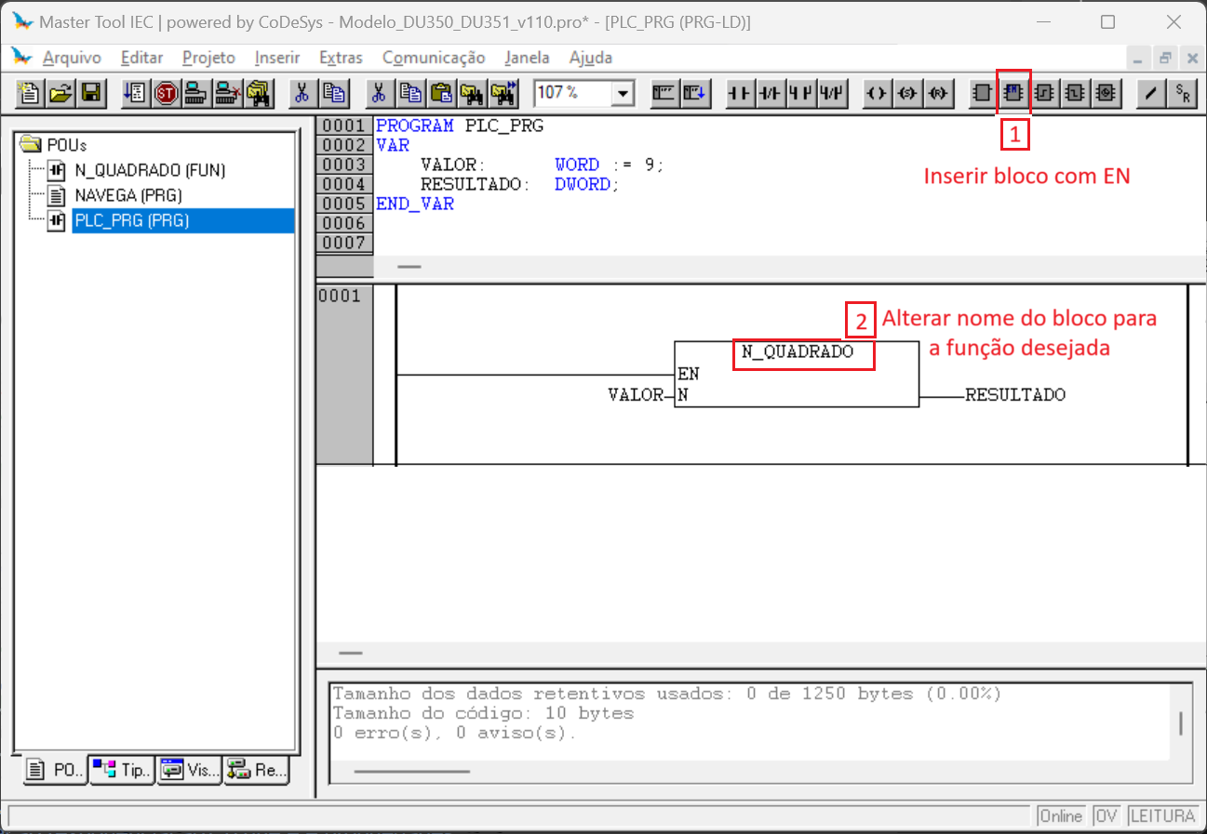Insert a Reset coil (R)
The width and height of the screenshot is (1207, 834).
(938, 93)
